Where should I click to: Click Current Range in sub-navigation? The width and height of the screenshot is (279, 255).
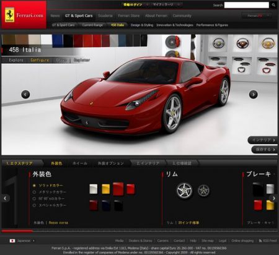92,25
